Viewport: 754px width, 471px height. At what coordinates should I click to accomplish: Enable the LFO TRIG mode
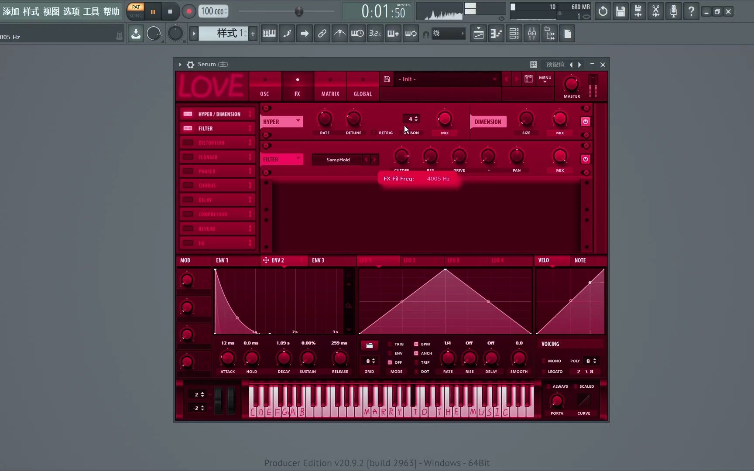tap(390, 344)
